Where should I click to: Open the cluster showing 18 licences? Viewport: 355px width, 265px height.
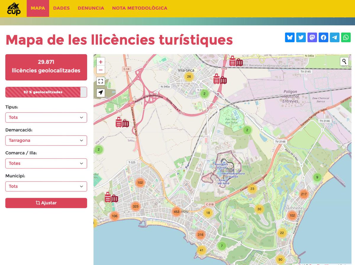(x=208, y=213)
